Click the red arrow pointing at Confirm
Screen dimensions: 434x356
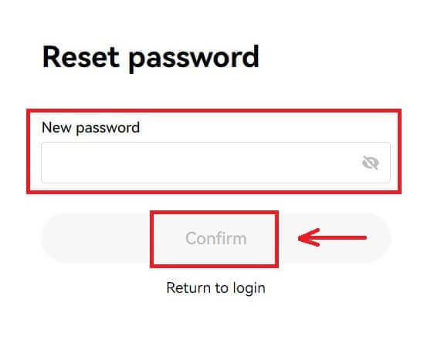(332, 237)
